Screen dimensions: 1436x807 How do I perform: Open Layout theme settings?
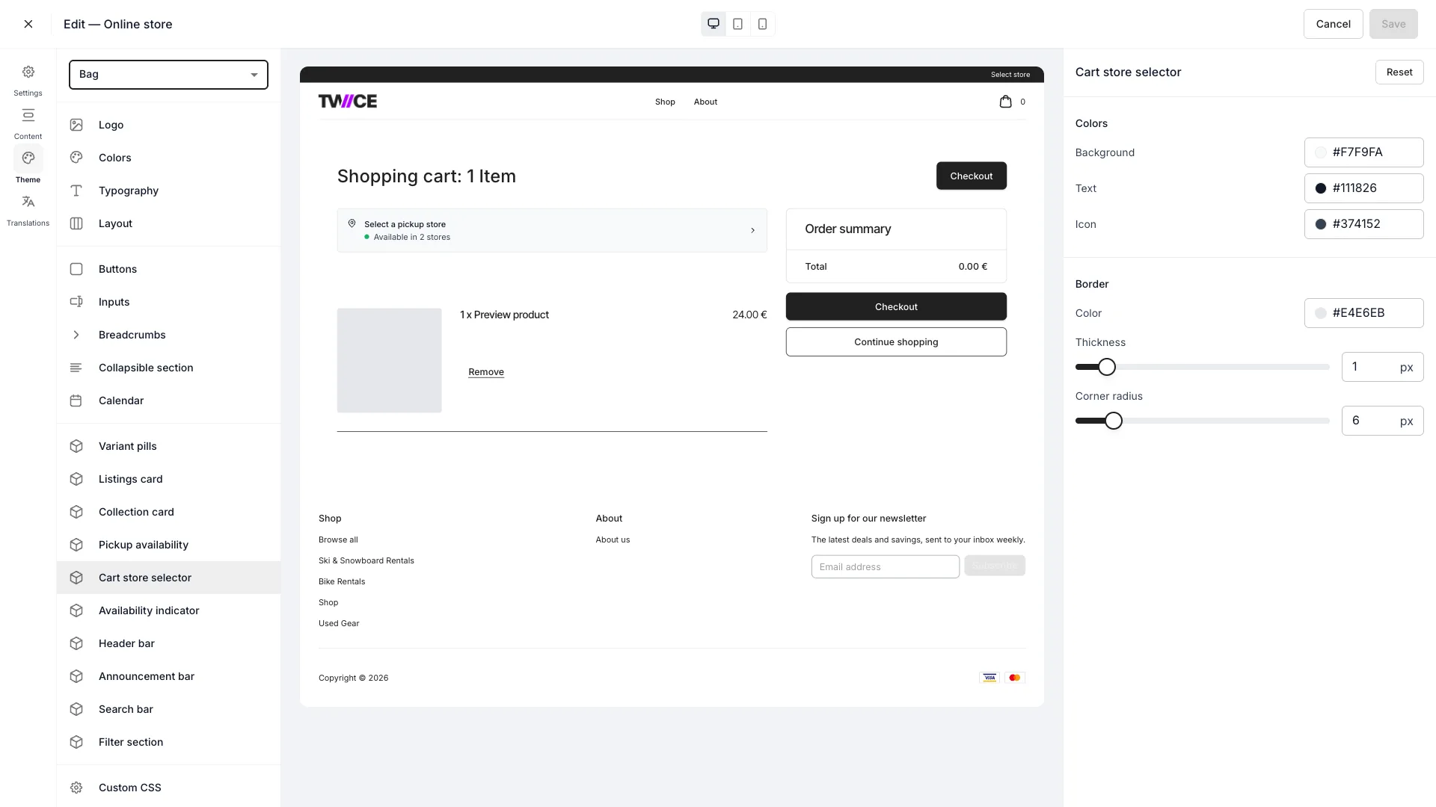click(168, 223)
